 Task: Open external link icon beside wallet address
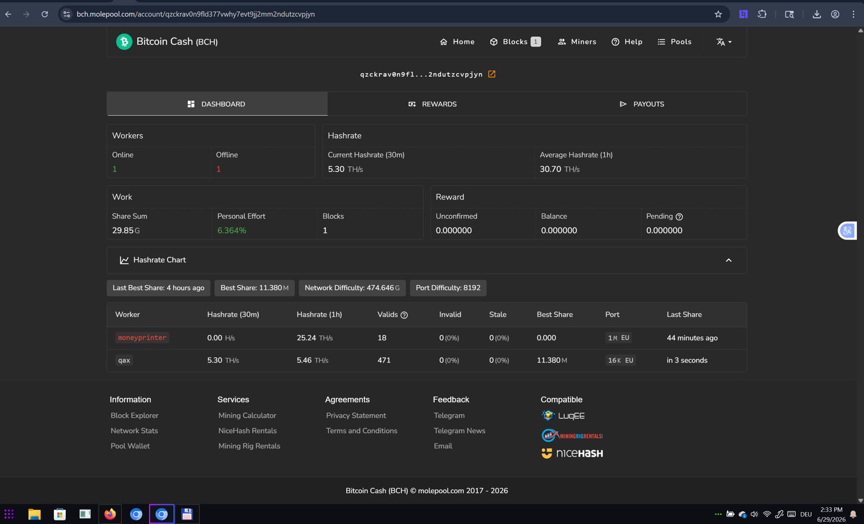tap(492, 74)
